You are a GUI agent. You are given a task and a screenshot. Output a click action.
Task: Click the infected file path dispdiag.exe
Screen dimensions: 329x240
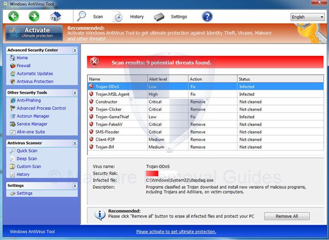click(x=180, y=180)
